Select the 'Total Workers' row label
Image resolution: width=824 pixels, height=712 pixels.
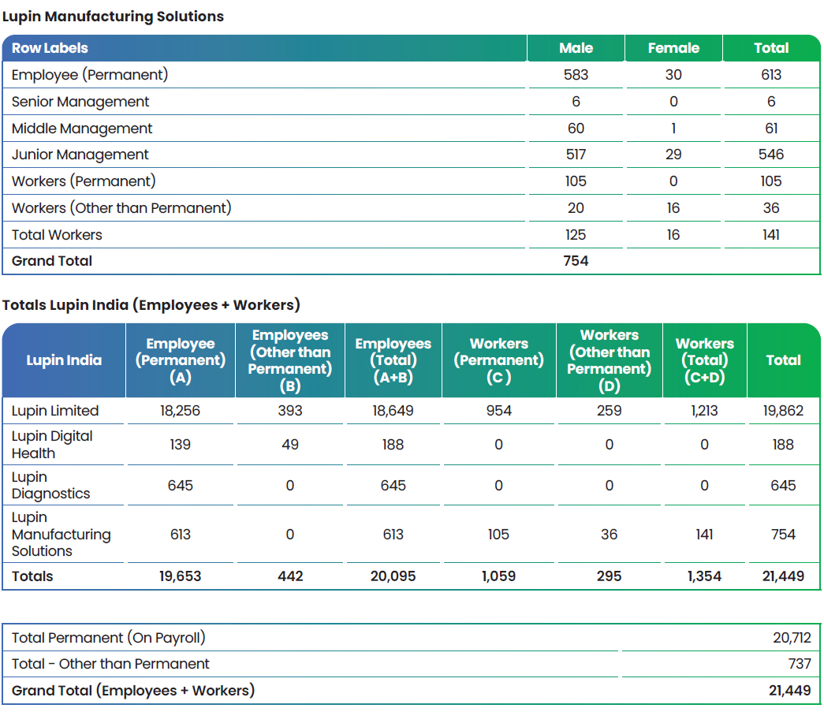coord(57,235)
